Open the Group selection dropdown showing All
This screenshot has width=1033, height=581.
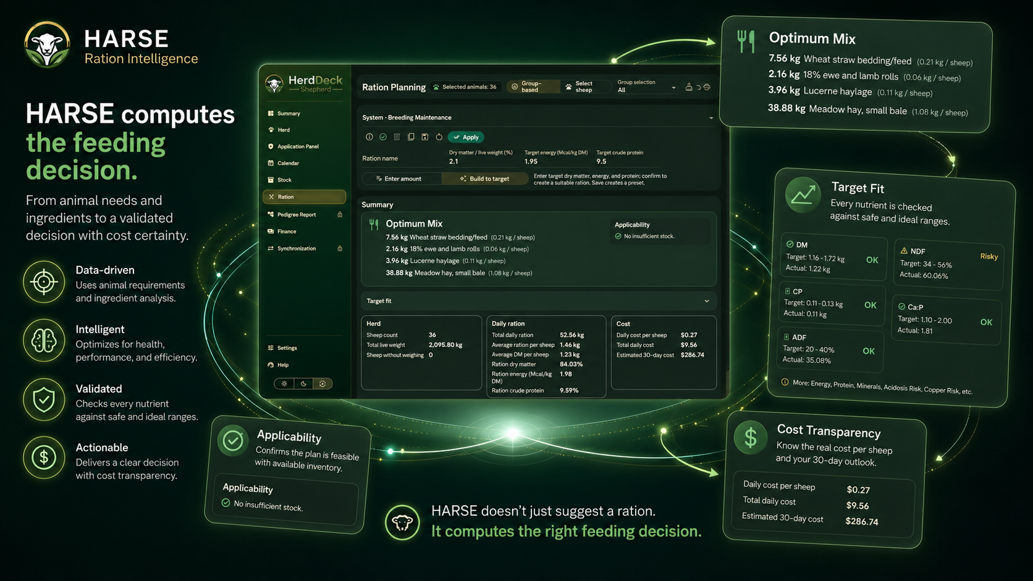(x=646, y=86)
